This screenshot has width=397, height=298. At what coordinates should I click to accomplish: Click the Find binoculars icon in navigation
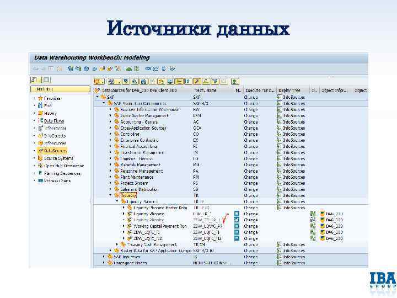40,105
